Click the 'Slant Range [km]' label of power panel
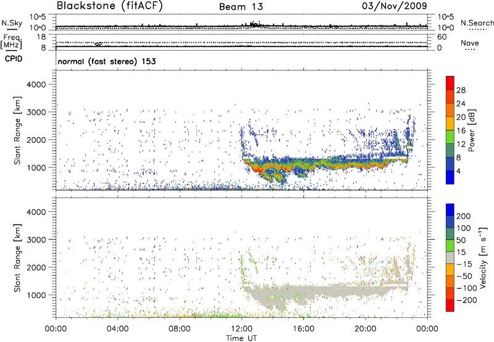The width and height of the screenshot is (494, 342). click(x=17, y=130)
